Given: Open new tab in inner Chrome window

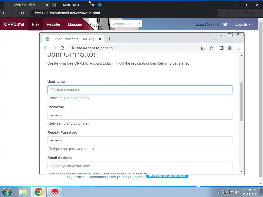Looking at the screenshot, I should (109, 39).
